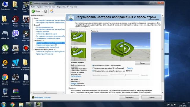This screenshot has height=107, width=190.
Task: Open µTorrent desktop shortcut
Action: point(5,49)
